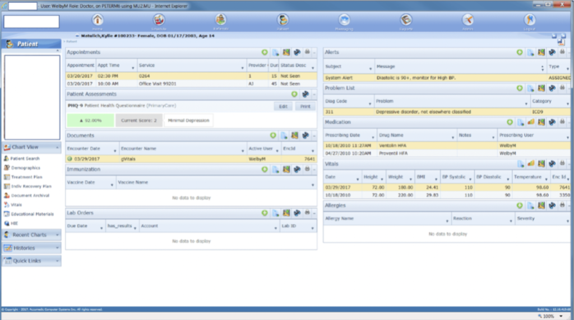This screenshot has height=320, width=574.
Task: Open Drug Name column filter dropdown
Action: [x=453, y=138]
